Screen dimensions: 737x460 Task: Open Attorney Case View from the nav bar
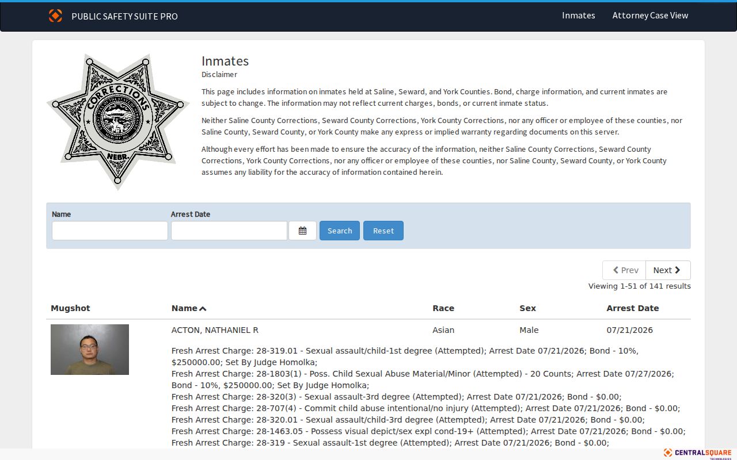pyautogui.click(x=650, y=16)
